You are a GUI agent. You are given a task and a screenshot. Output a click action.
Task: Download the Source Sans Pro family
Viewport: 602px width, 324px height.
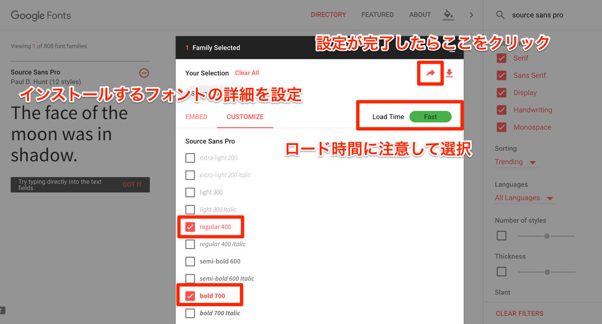coord(449,73)
